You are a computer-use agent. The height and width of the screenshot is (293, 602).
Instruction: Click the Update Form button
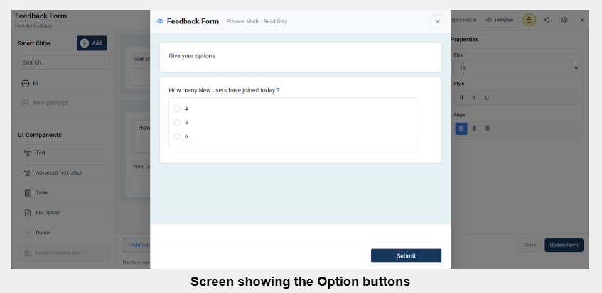[x=564, y=245]
